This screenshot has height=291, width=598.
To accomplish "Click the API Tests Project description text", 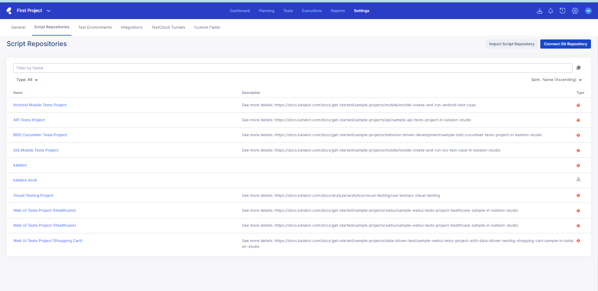I will (x=356, y=120).
